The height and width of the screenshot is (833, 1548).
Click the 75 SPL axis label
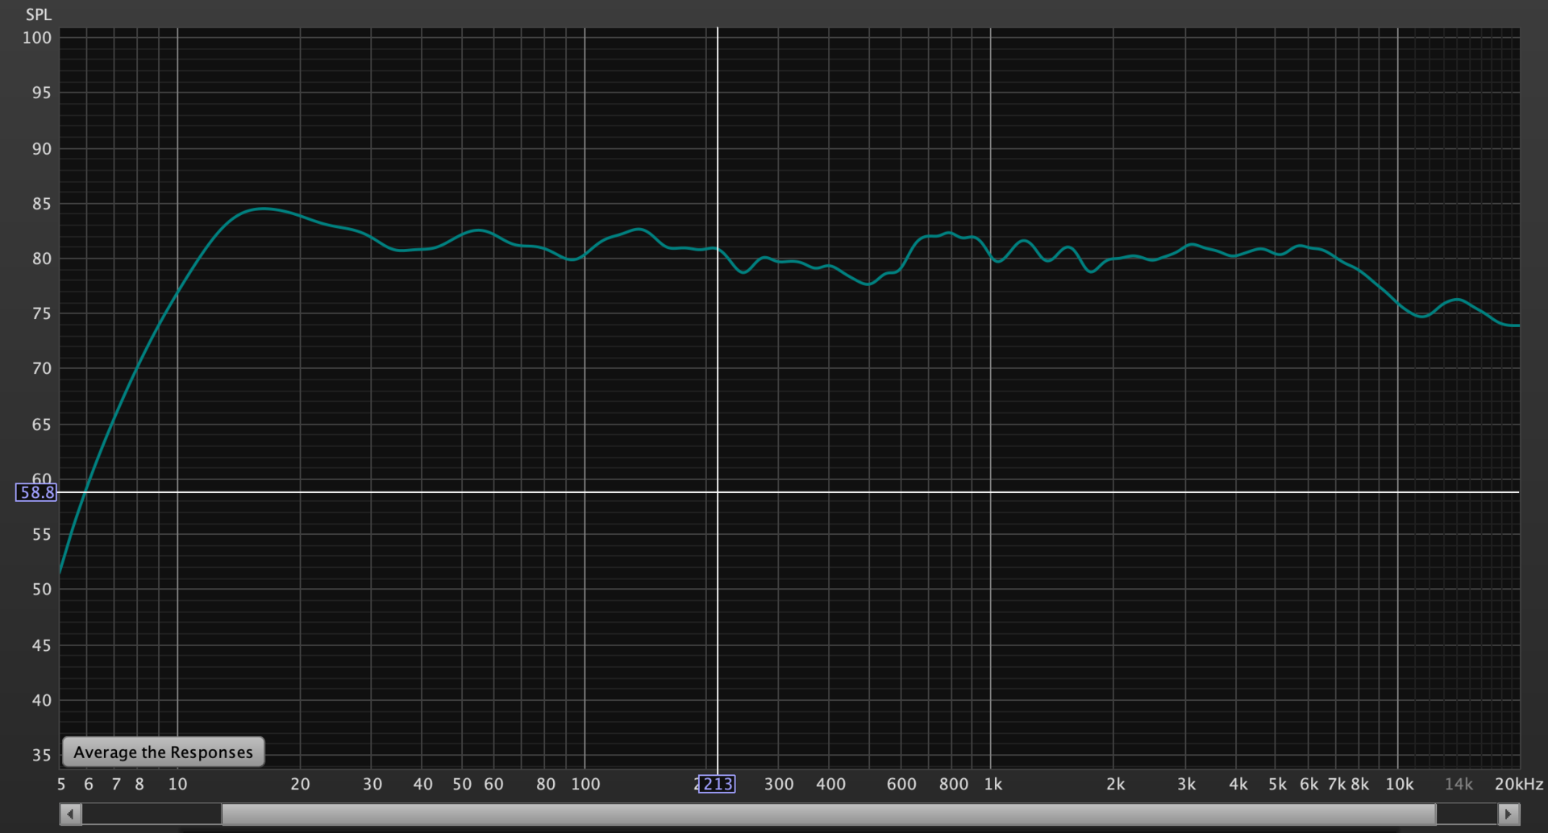[x=41, y=313]
